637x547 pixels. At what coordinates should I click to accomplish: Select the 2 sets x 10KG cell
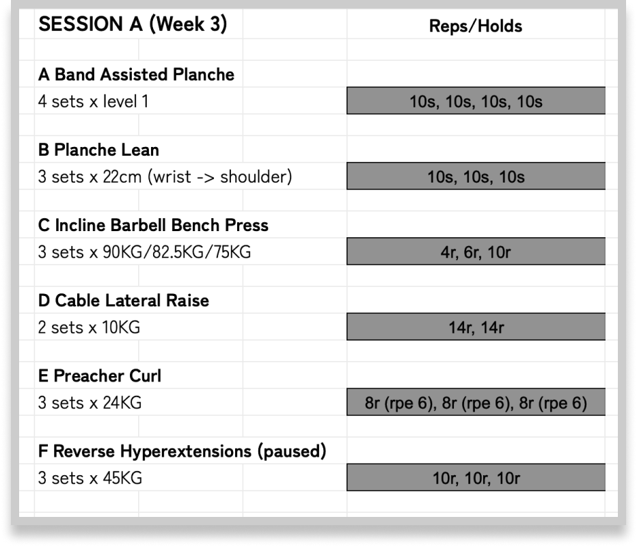pos(89,327)
